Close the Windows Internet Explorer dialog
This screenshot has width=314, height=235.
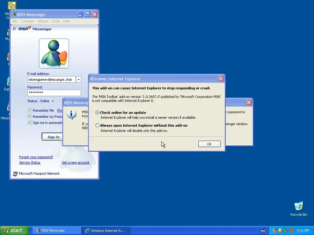(x=221, y=79)
